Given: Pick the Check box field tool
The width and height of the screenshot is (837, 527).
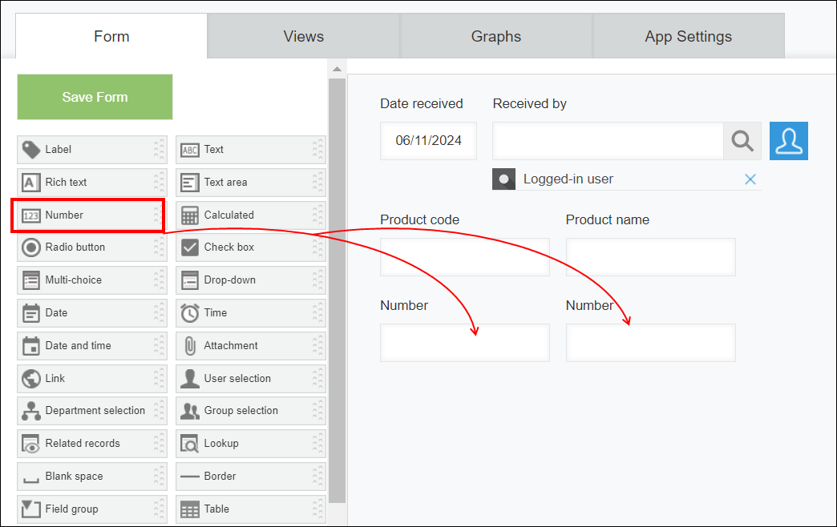Looking at the screenshot, I should 250,247.
